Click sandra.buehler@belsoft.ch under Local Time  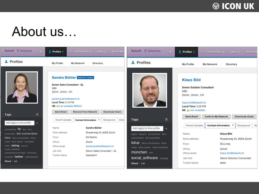[66, 99]
